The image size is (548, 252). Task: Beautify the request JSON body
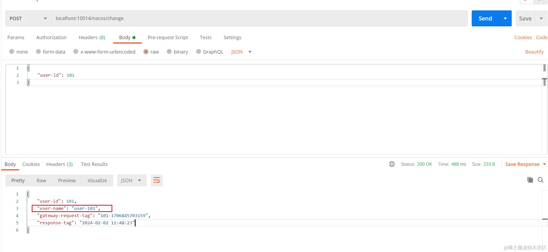click(534, 52)
